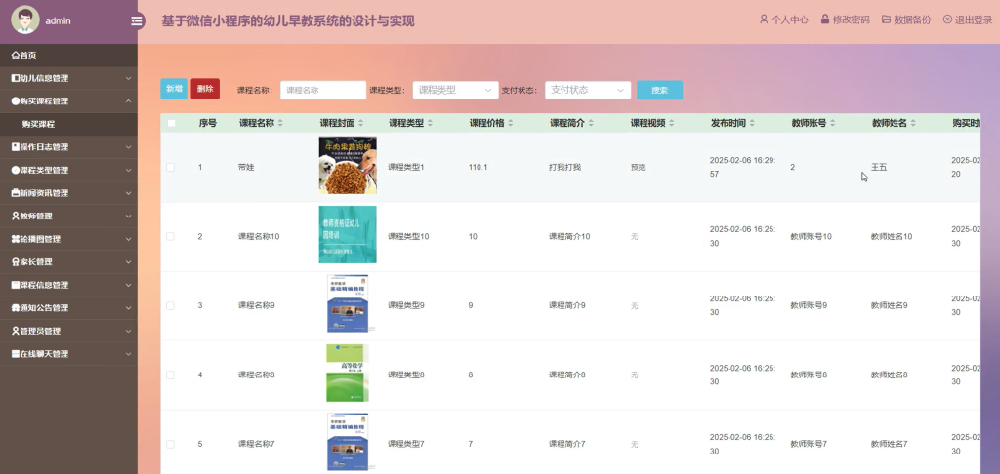The width and height of the screenshot is (1000, 474).
Task: Sort by 教师姓名 column sort arrows
Action: [913, 123]
